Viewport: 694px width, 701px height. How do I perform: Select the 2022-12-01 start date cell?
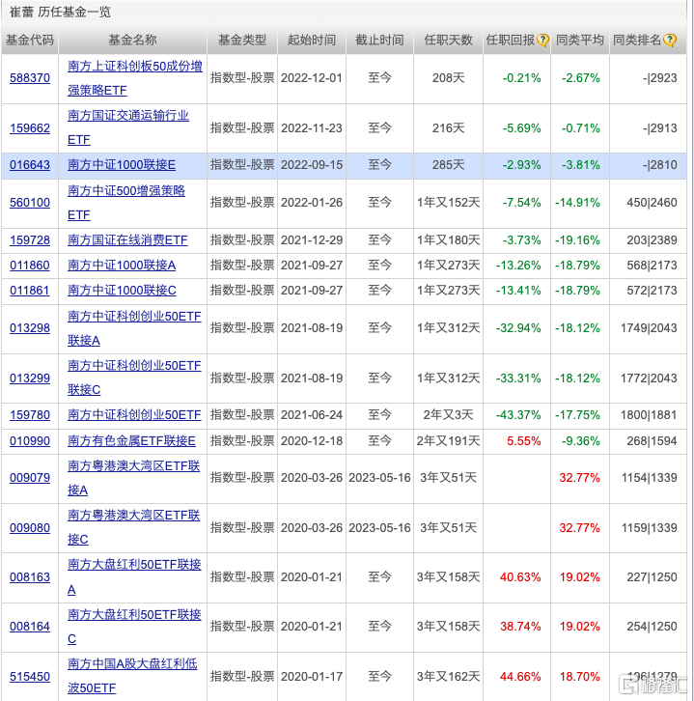point(312,78)
